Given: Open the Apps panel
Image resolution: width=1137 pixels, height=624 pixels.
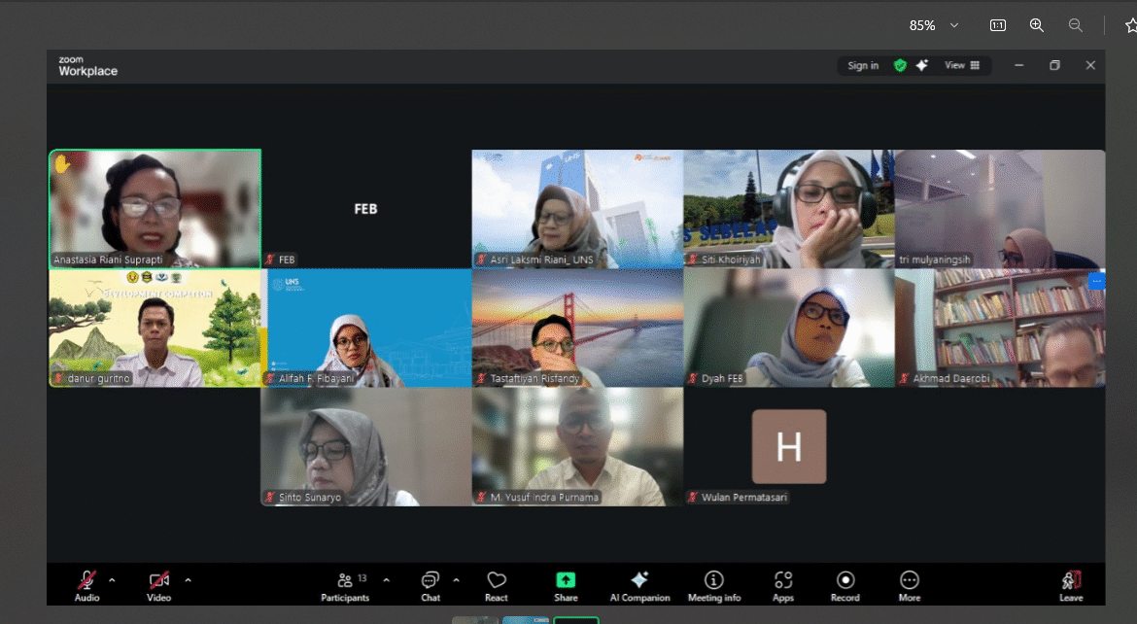Looking at the screenshot, I should pyautogui.click(x=783, y=584).
